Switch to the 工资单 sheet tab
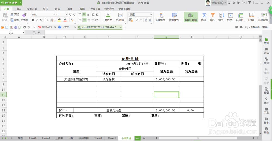The width and height of the screenshot is (272, 141). tap(59, 138)
